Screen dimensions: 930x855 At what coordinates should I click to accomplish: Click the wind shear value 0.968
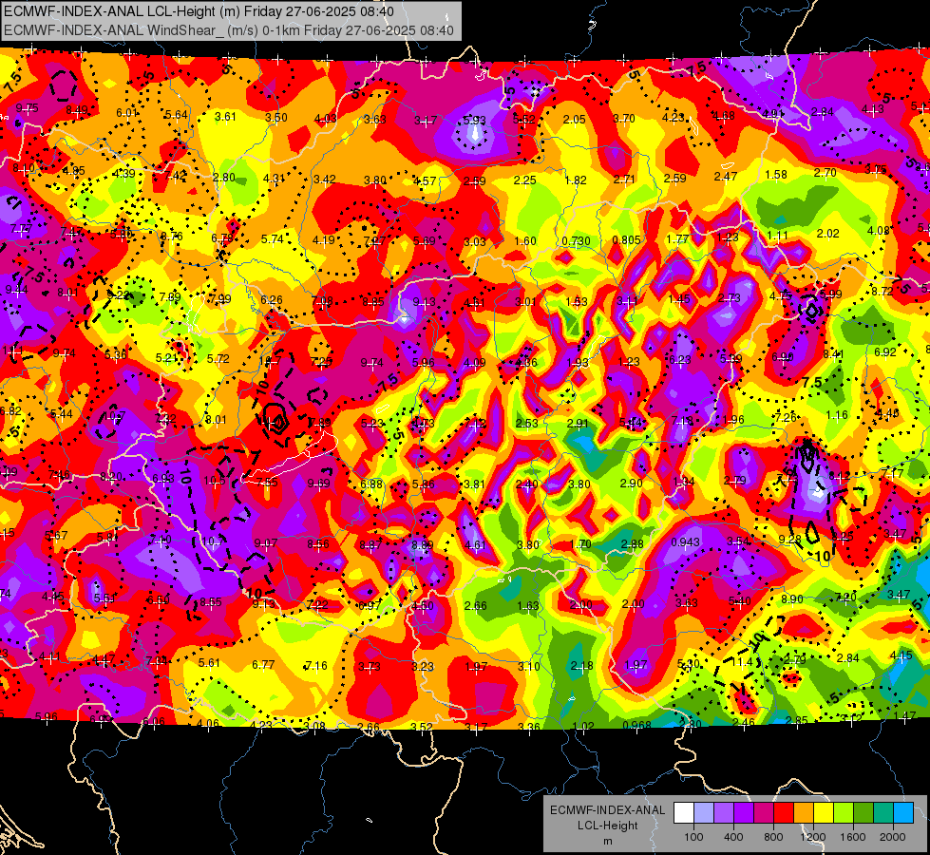click(637, 725)
